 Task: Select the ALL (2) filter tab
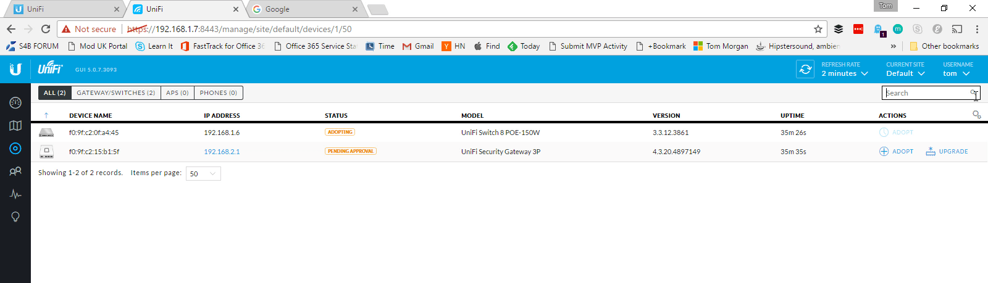55,93
